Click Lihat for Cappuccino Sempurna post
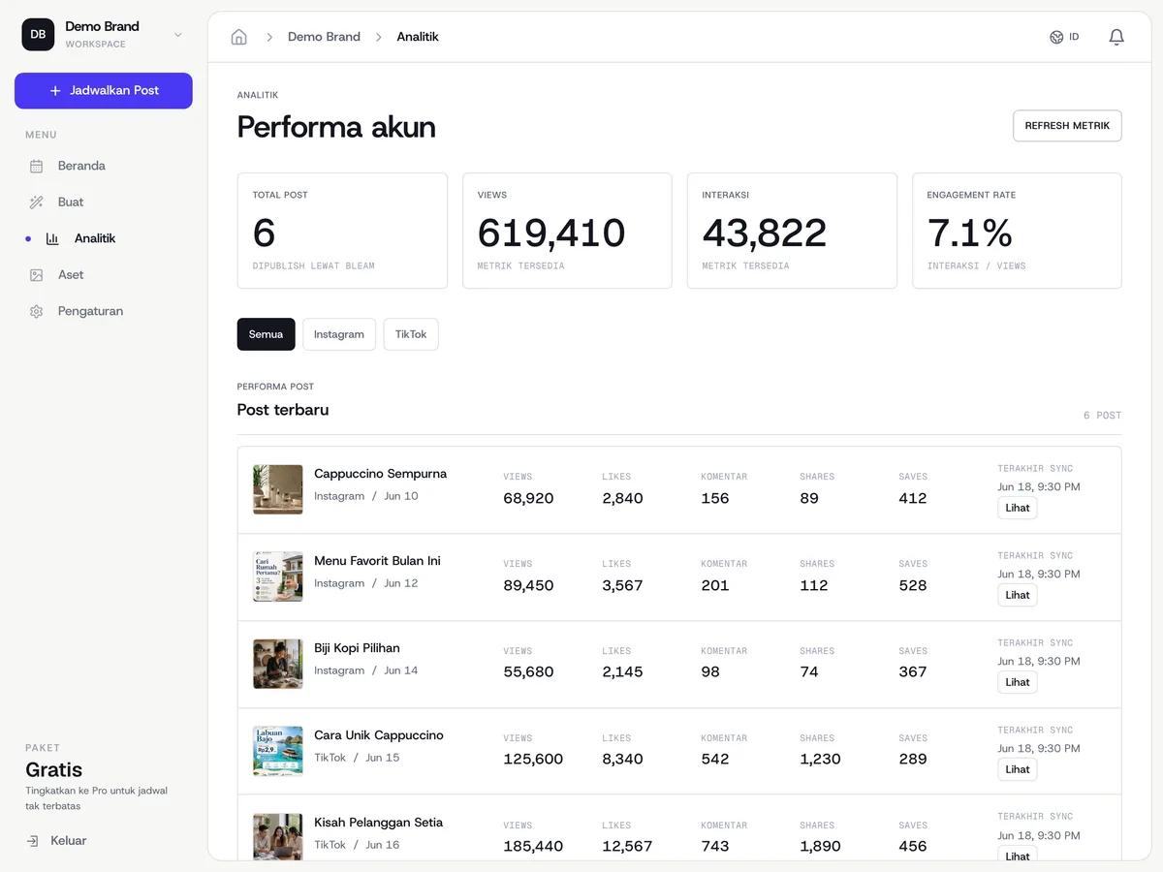 (x=1018, y=508)
